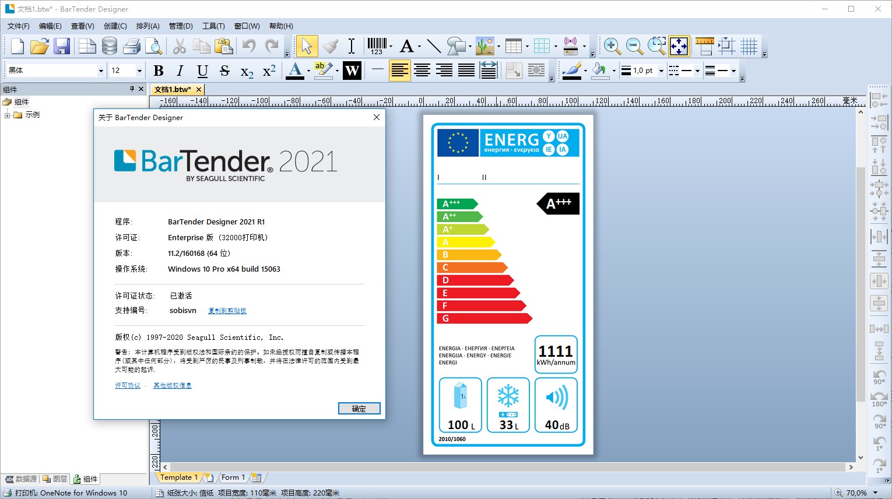The image size is (892, 499).
Task: Select the picture insertion tool
Action: coord(486,45)
